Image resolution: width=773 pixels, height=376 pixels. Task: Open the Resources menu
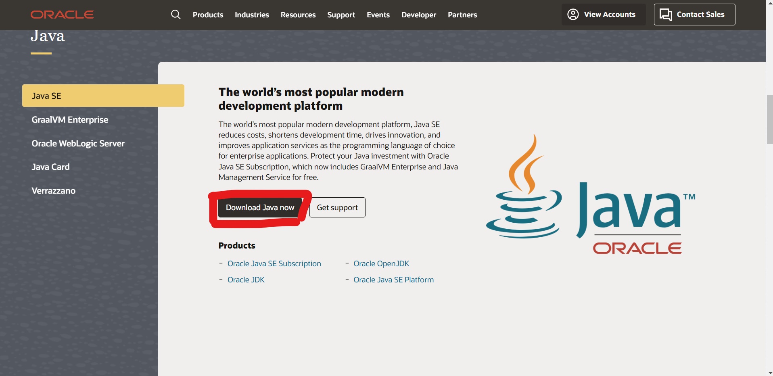click(x=298, y=15)
